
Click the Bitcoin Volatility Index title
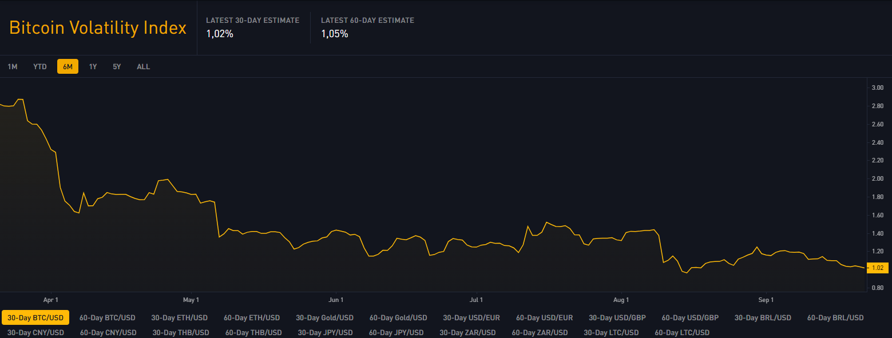coord(98,27)
